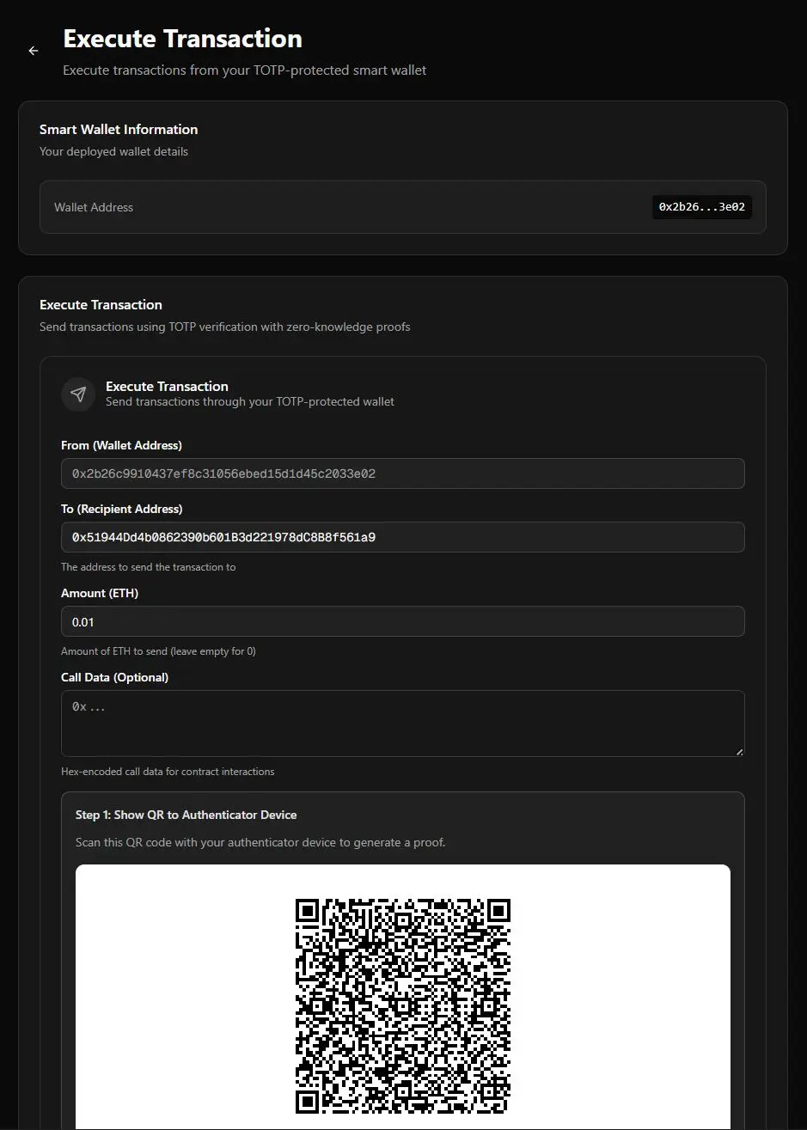Focus the From wallet address field

point(402,473)
